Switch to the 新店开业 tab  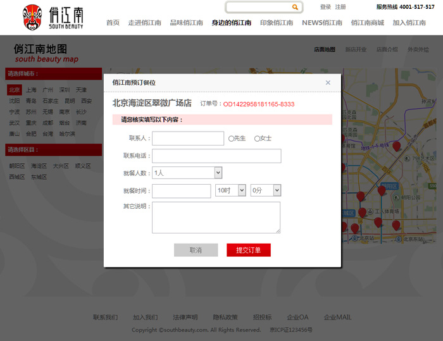(356, 50)
